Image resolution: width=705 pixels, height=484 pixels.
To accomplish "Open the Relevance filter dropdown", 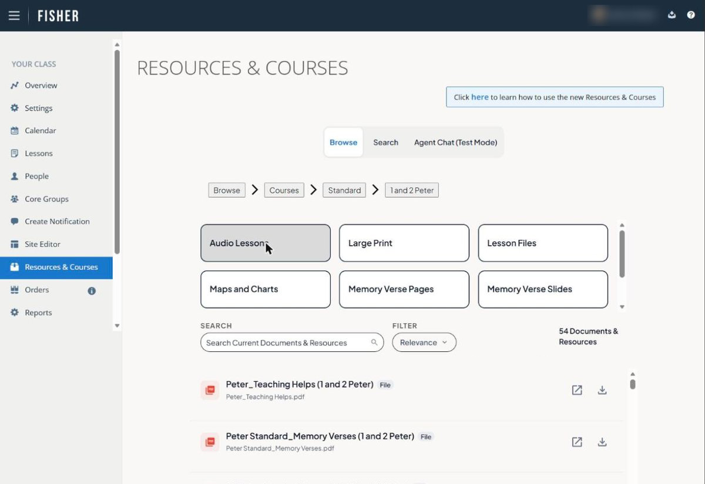I will pyautogui.click(x=424, y=343).
